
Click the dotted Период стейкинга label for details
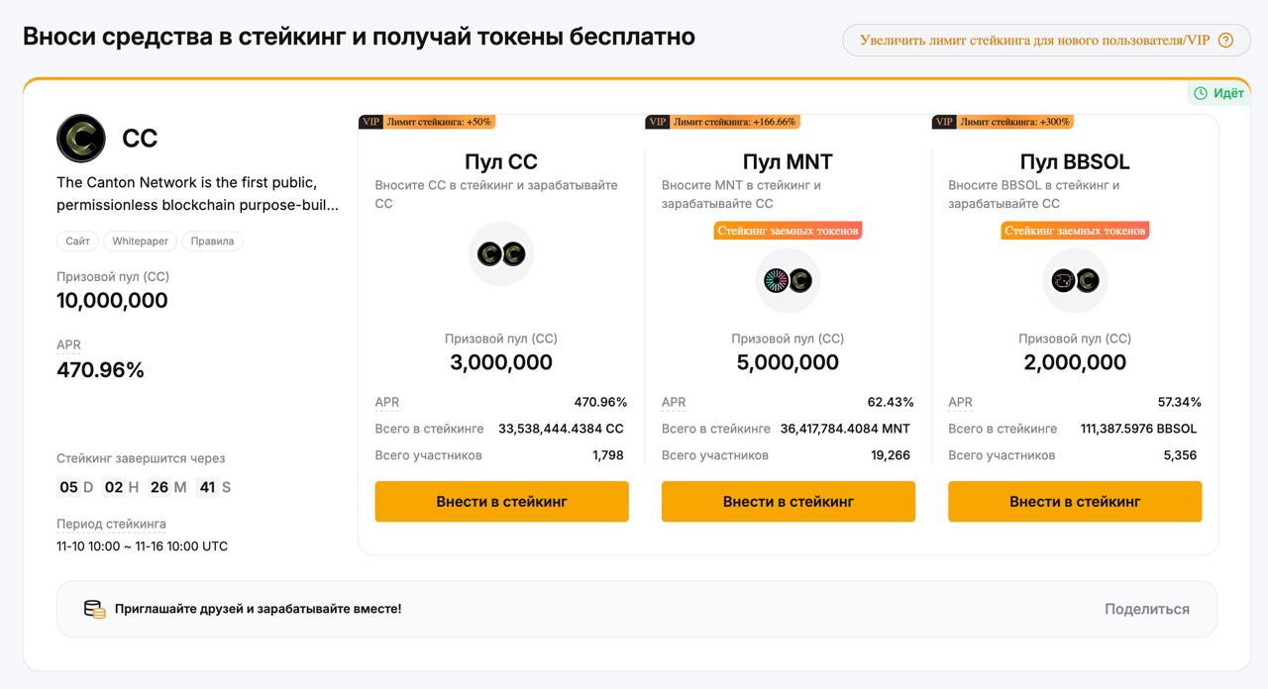coord(109,524)
